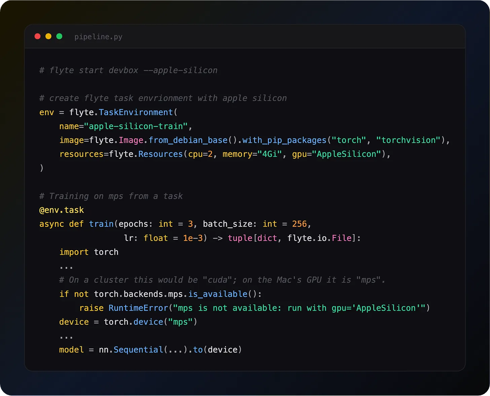Screen dimensions: 490x396
Task: Click "is_available" in the if statement
Action: pyautogui.click(x=218, y=294)
